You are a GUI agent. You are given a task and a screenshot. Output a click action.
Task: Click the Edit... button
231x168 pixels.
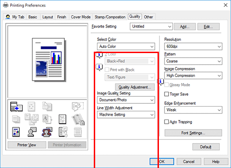tap(208, 27)
